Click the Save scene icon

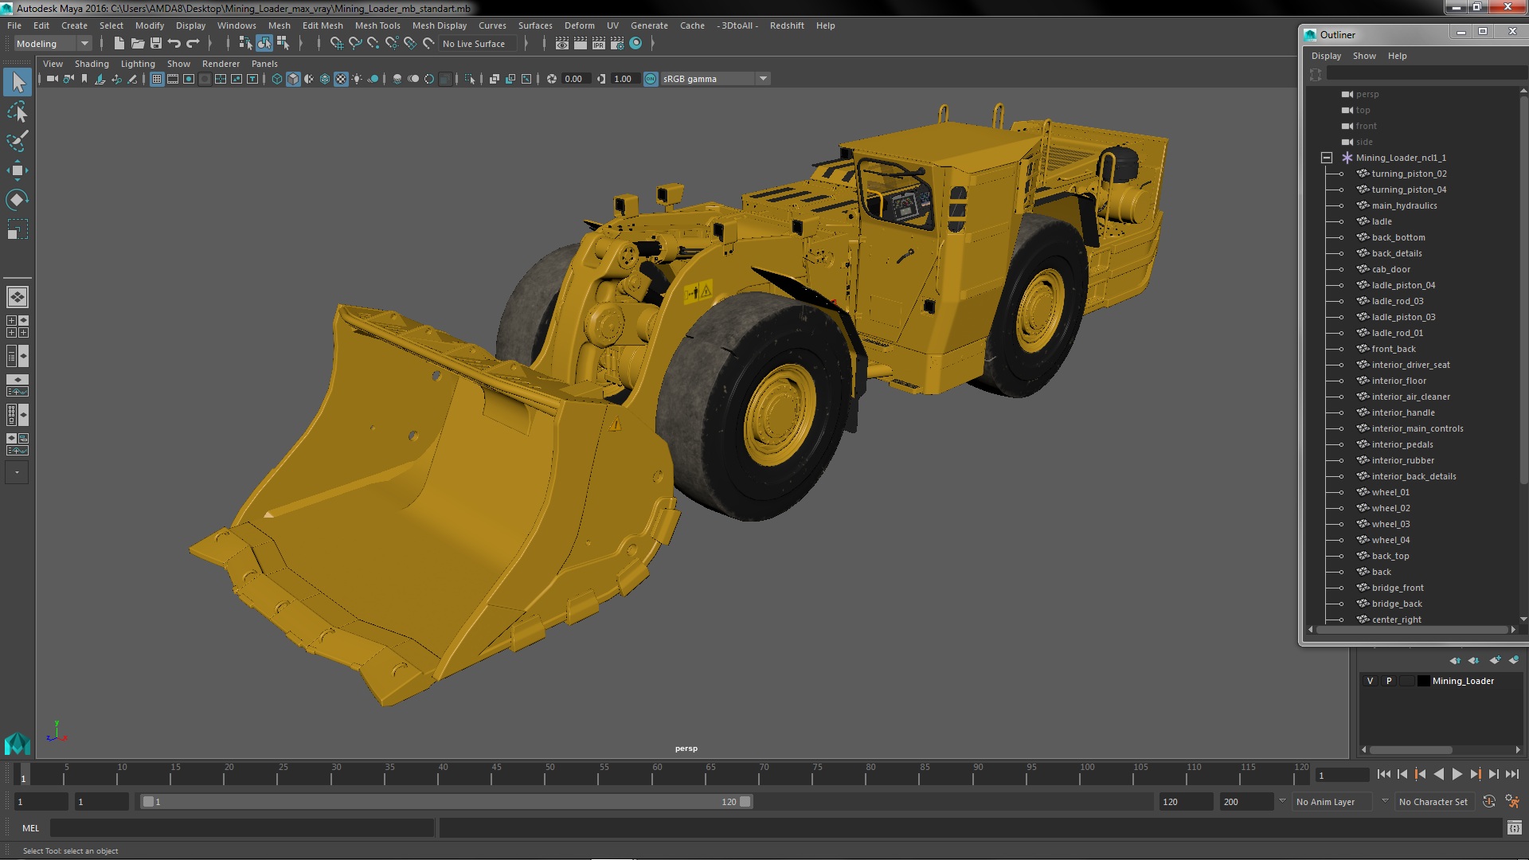coord(156,44)
